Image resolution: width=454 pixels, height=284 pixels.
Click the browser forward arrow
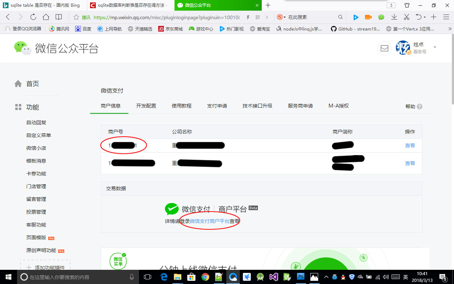pos(20,17)
